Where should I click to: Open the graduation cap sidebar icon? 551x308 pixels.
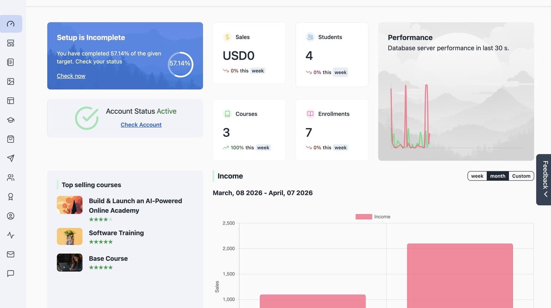11,120
